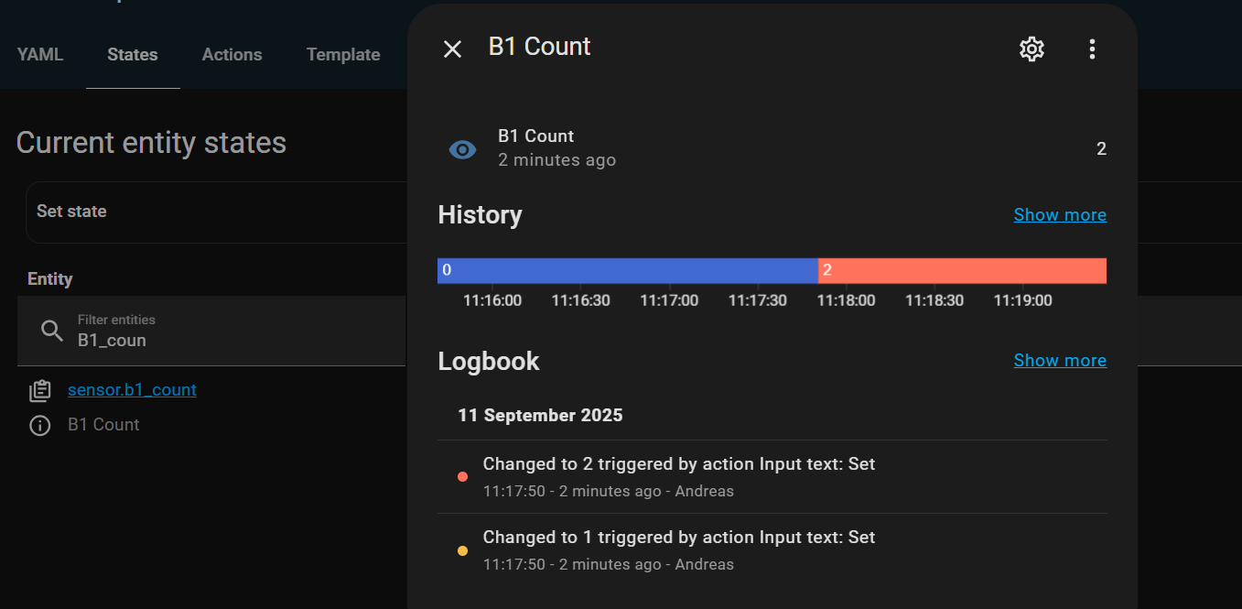The image size is (1242, 609).
Task: Click the Filter entities search field
Action: [x=229, y=332]
